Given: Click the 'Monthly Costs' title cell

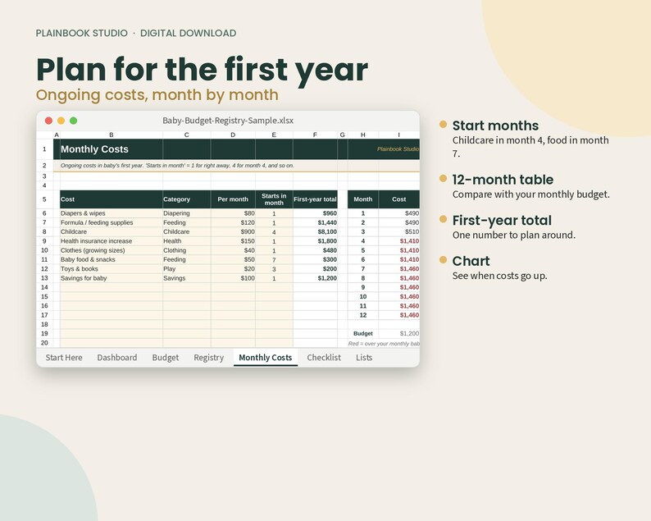Looking at the screenshot, I should (112, 149).
